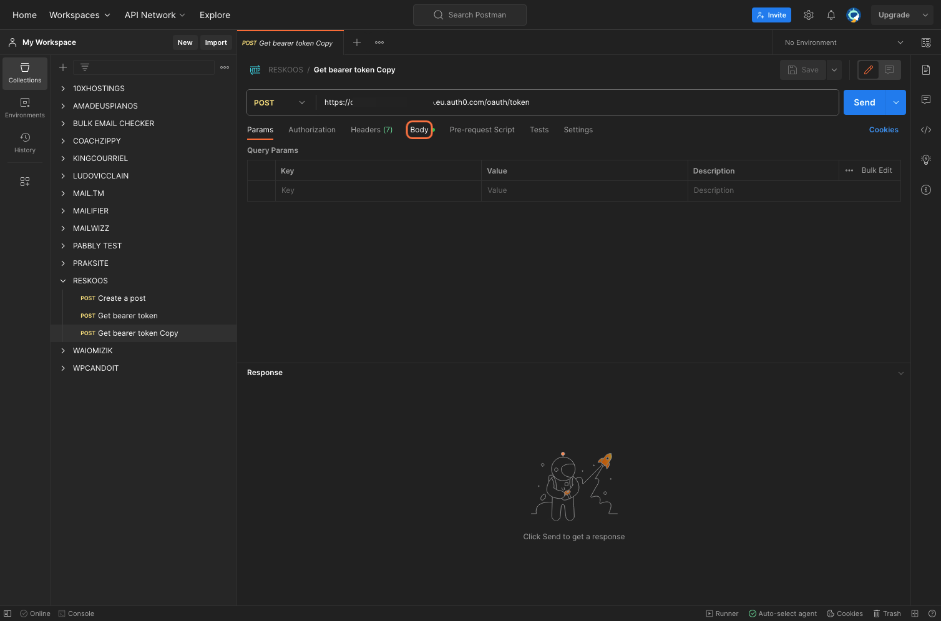The height and width of the screenshot is (621, 941).
Task: Open the user avatar menu
Action: pos(854,15)
